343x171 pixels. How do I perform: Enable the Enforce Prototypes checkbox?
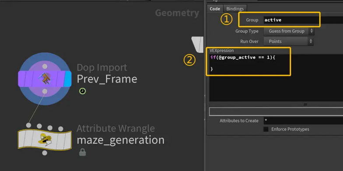[266, 129]
